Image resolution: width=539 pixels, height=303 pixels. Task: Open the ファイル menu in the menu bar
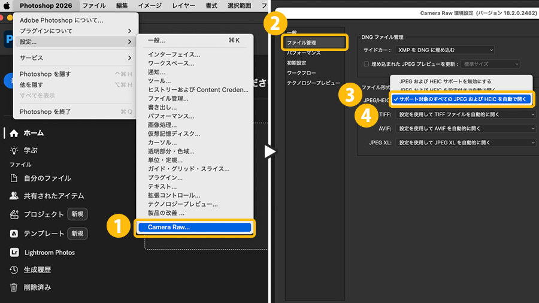point(94,5)
